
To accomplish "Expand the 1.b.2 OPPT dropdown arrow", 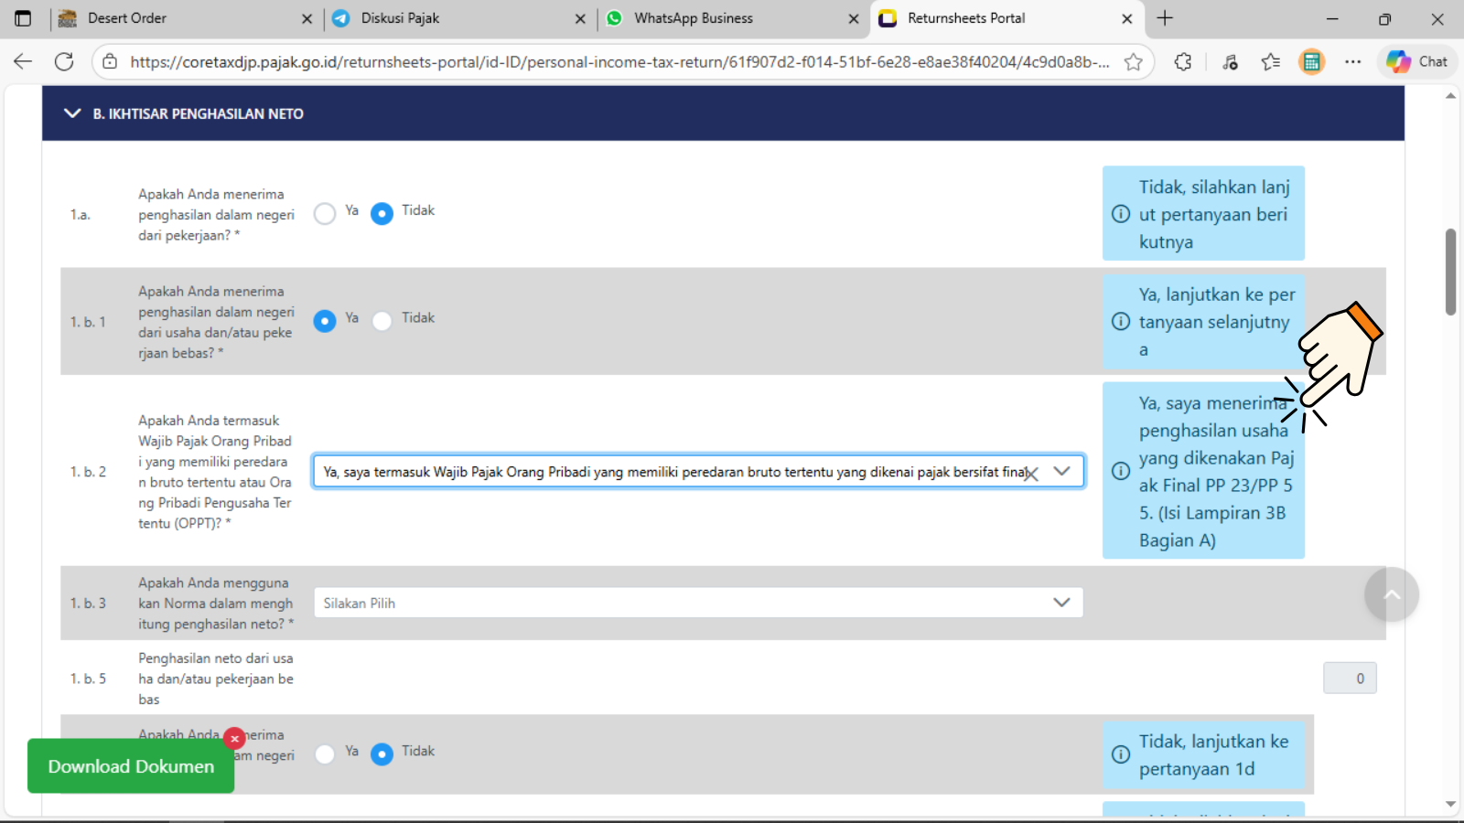I will [x=1061, y=471].
